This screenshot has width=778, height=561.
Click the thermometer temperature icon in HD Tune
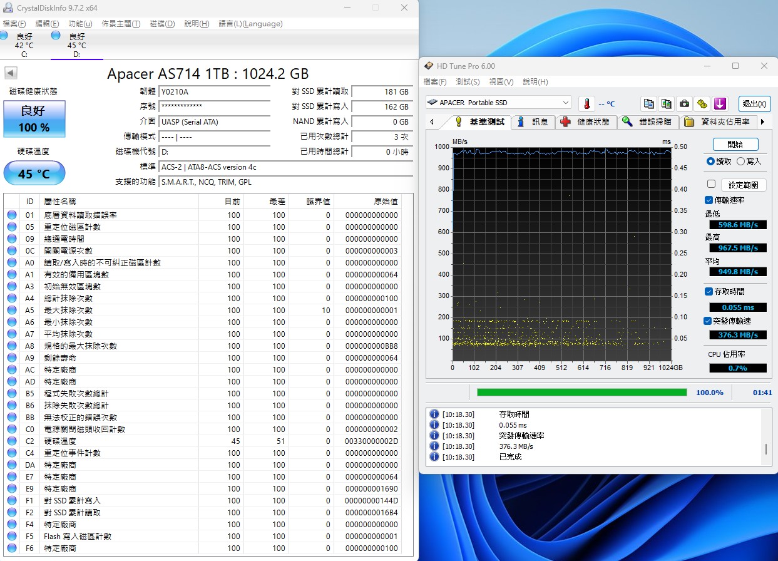click(x=586, y=103)
